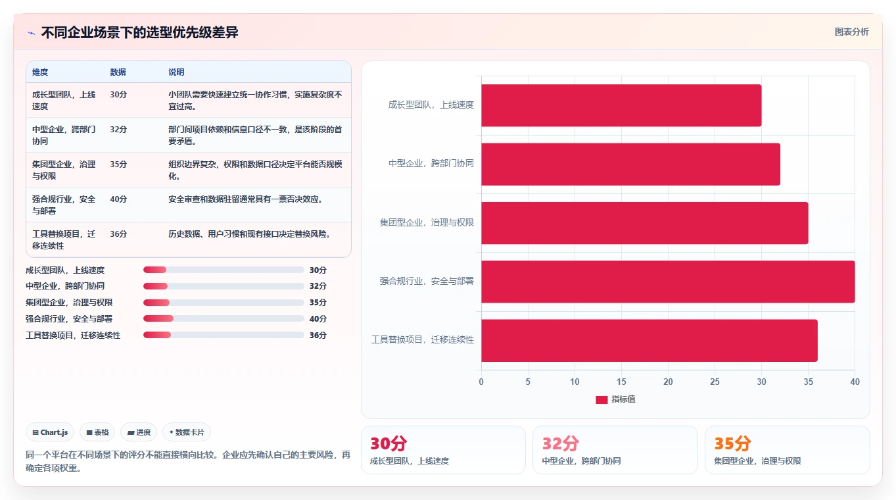896x500 pixels.
Task: Click the 40分 value in the table
Action: click(x=118, y=199)
